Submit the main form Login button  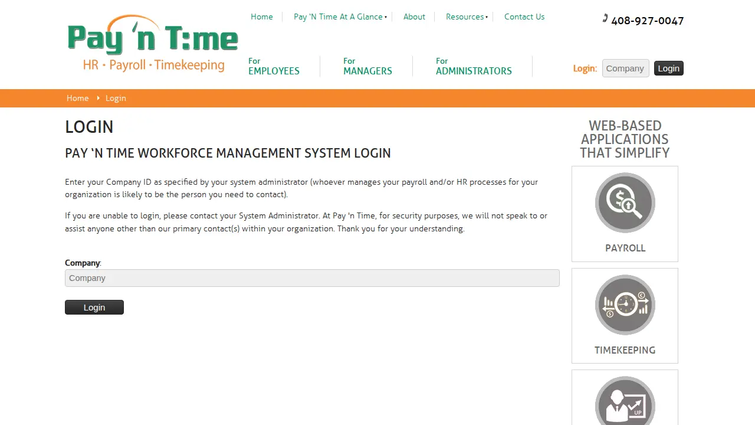click(94, 307)
